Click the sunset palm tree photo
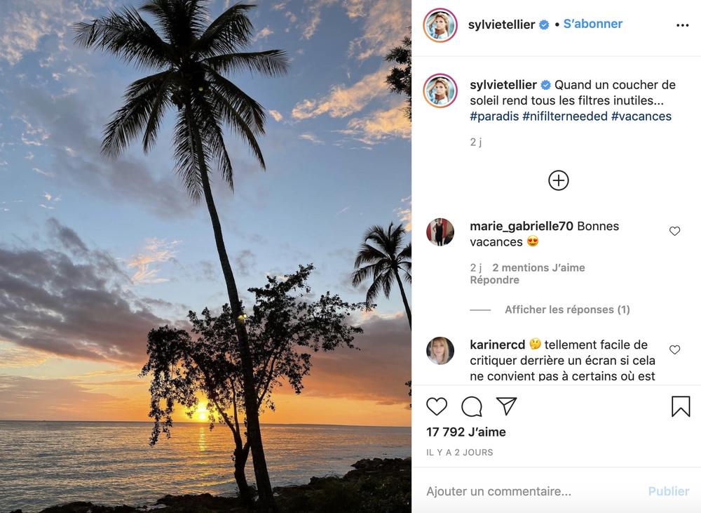 tap(205, 256)
